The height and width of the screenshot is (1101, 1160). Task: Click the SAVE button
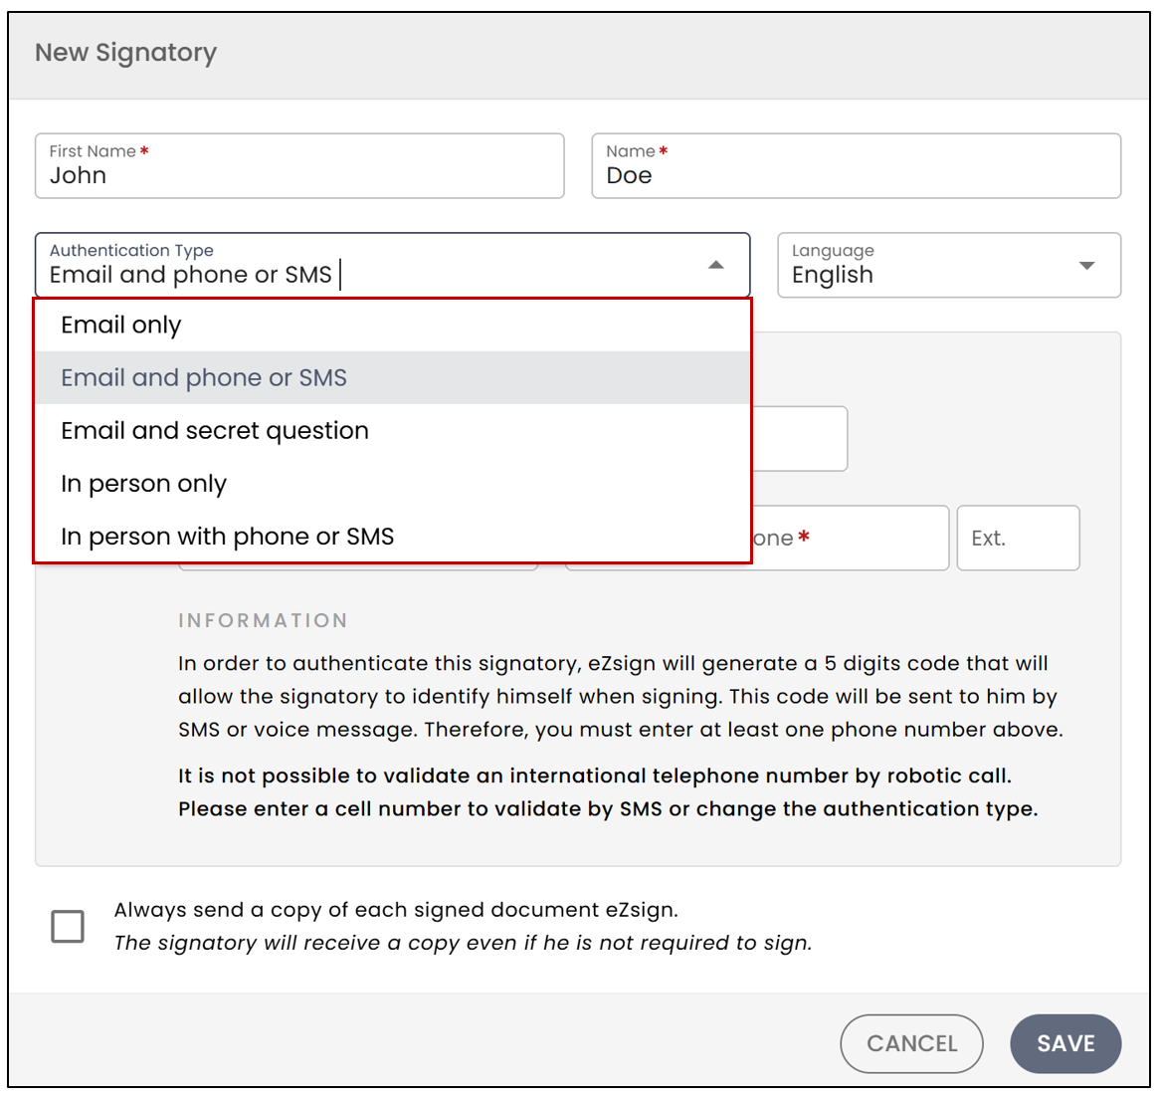(x=1065, y=1043)
